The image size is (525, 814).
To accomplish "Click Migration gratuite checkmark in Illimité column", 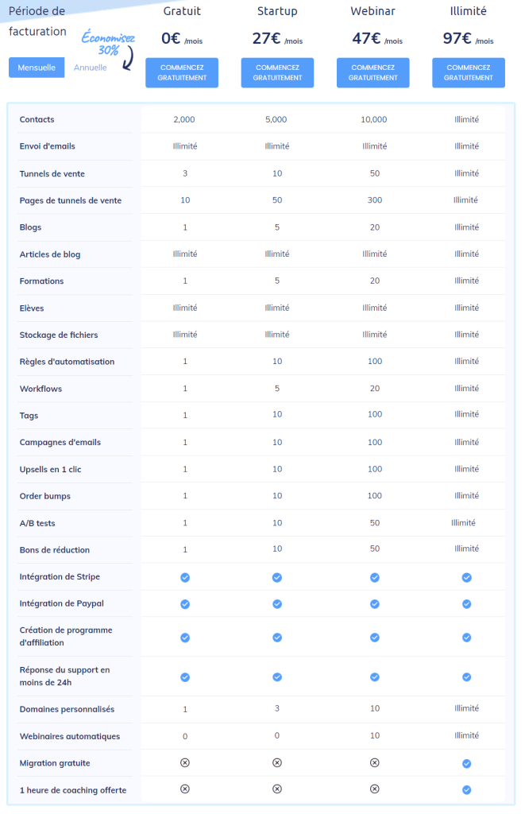I will [467, 763].
